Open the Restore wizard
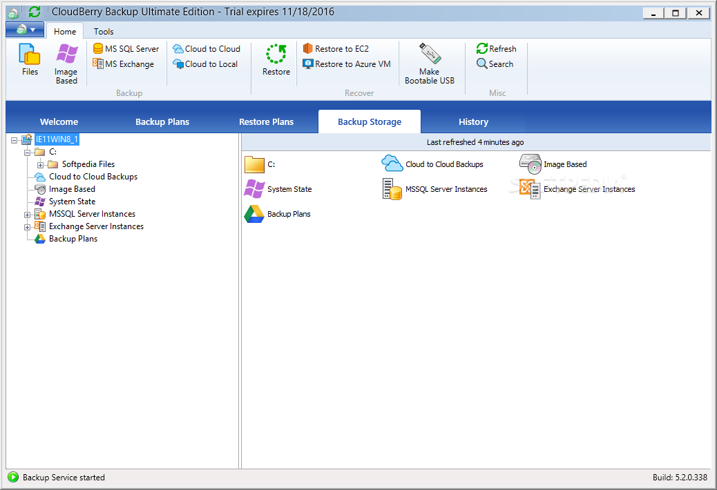717x490 pixels. click(x=276, y=59)
